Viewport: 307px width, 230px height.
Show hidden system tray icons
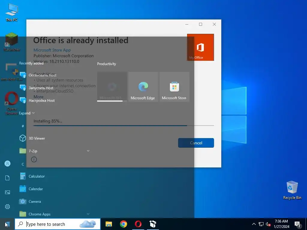click(254, 224)
